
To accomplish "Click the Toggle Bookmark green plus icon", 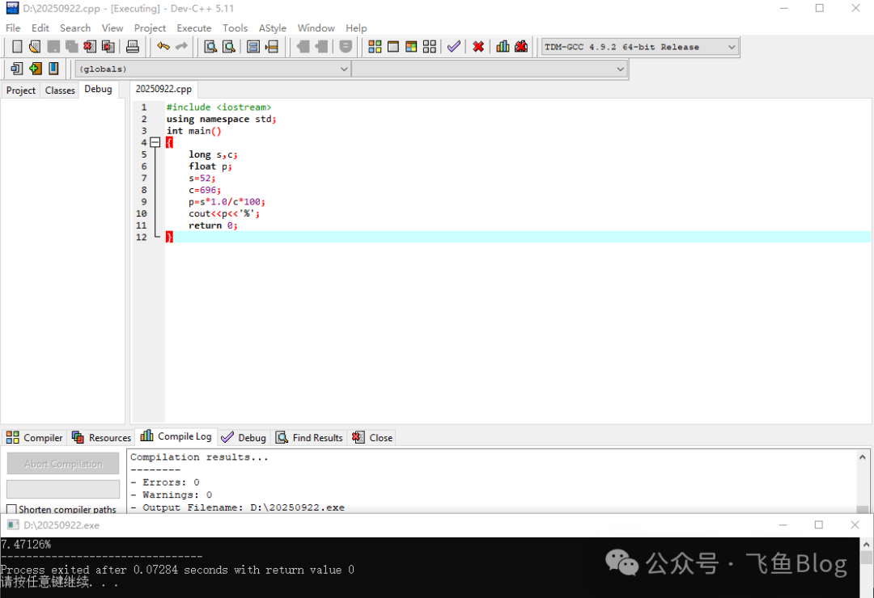I will pyautogui.click(x=35, y=69).
